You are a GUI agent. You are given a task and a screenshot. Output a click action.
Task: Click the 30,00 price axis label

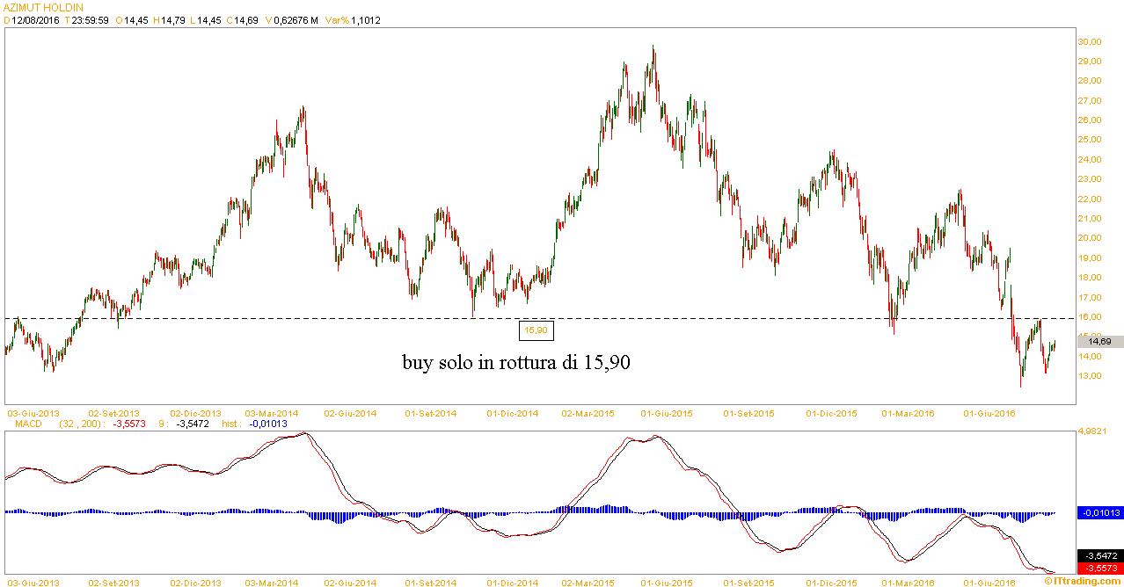click(x=1090, y=41)
